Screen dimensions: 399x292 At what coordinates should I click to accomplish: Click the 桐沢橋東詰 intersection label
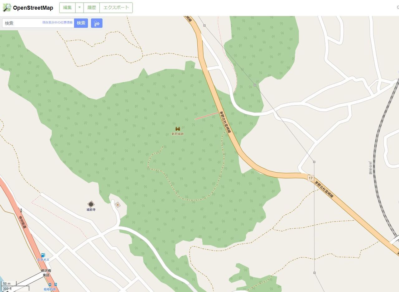pyautogui.click(x=46, y=273)
